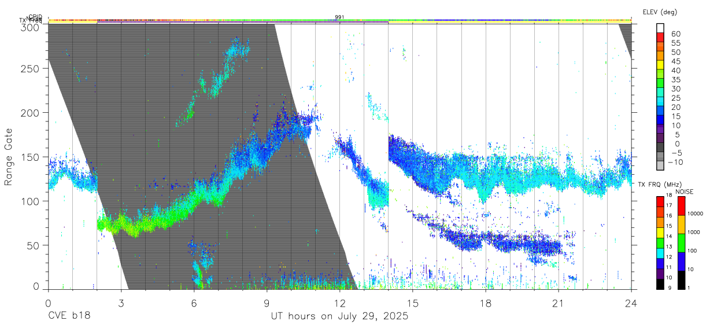Click the 'NOISE' legend title
The image size is (710, 328).
coord(684,191)
